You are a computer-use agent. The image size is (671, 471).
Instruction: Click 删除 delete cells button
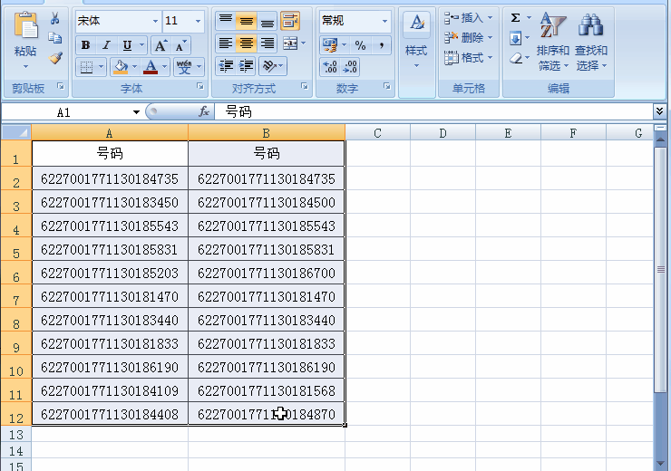(x=469, y=38)
